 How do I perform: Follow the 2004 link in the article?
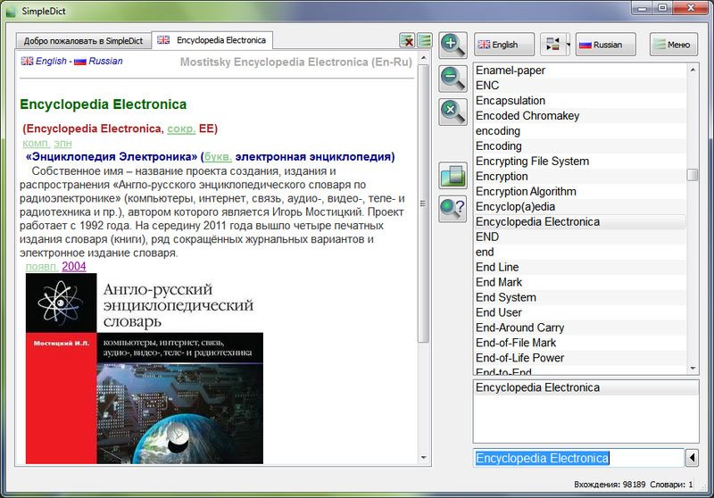pos(74,266)
